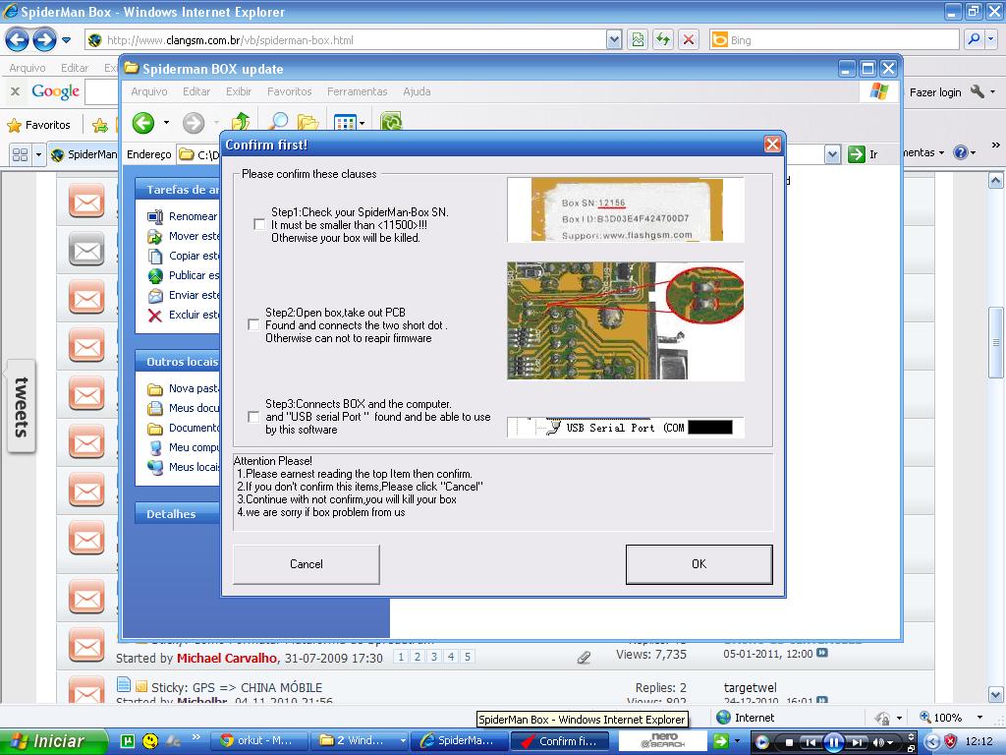Open Explorer address dropdown arrow
Screen dimensions: 1006x755
point(832,154)
